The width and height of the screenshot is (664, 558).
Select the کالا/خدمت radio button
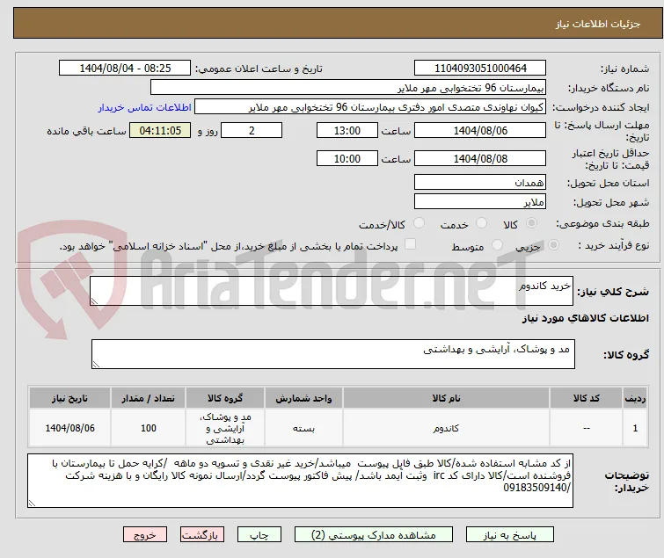pyautogui.click(x=419, y=223)
